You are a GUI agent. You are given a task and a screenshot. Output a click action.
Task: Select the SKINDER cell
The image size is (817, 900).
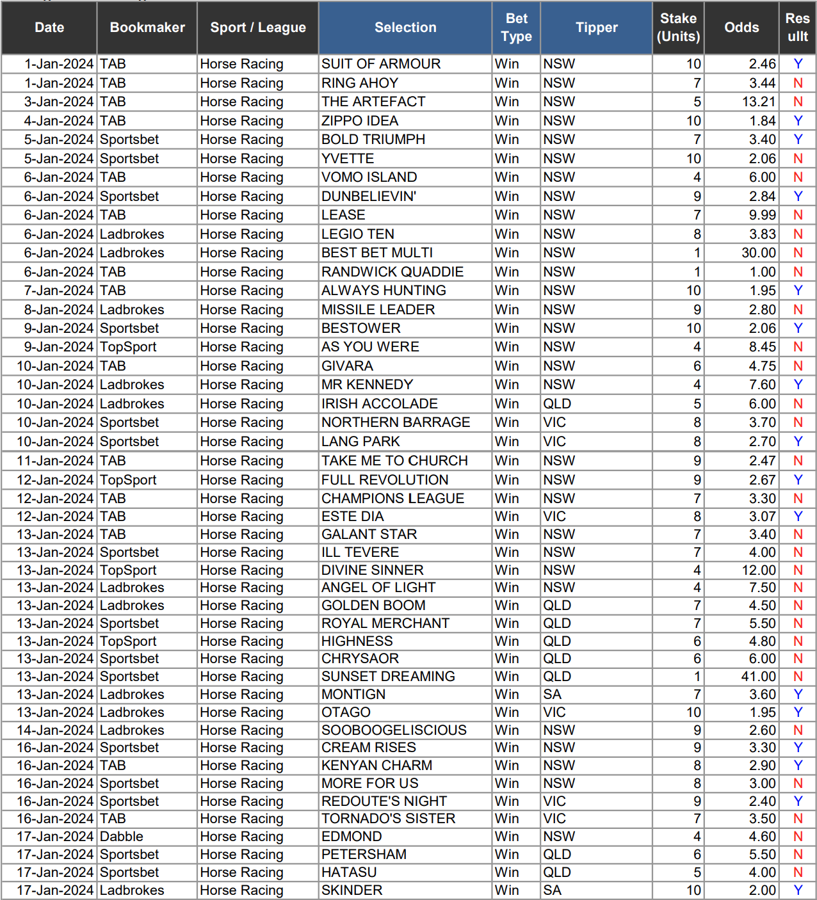(x=405, y=890)
